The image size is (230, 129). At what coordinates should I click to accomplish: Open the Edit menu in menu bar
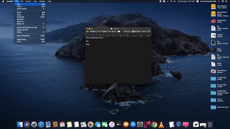click(x=22, y=1)
